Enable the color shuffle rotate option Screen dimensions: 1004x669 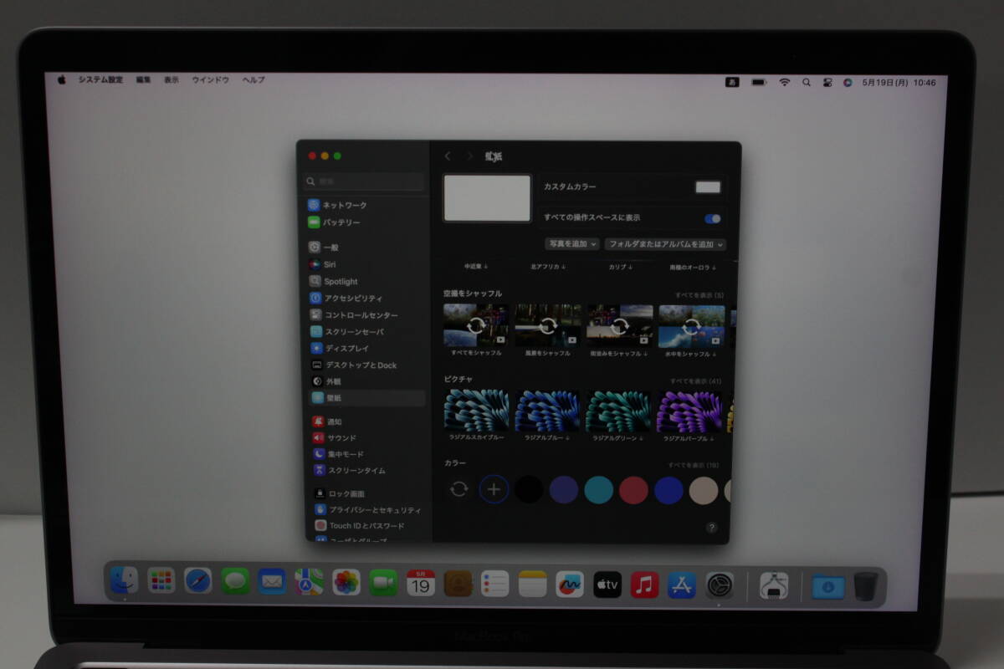click(458, 489)
